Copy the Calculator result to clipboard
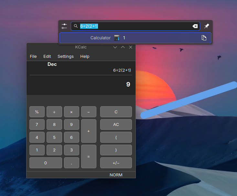 pyautogui.click(x=204, y=38)
